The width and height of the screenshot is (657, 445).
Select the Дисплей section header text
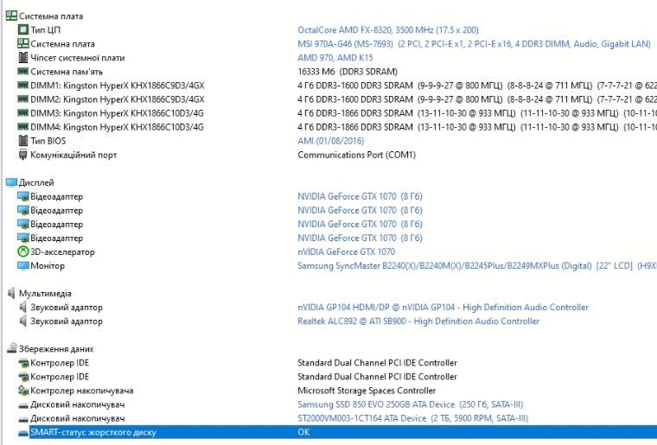click(x=36, y=182)
